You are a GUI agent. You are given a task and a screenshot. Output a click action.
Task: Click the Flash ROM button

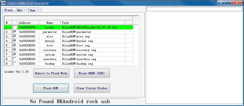[x=51, y=88]
